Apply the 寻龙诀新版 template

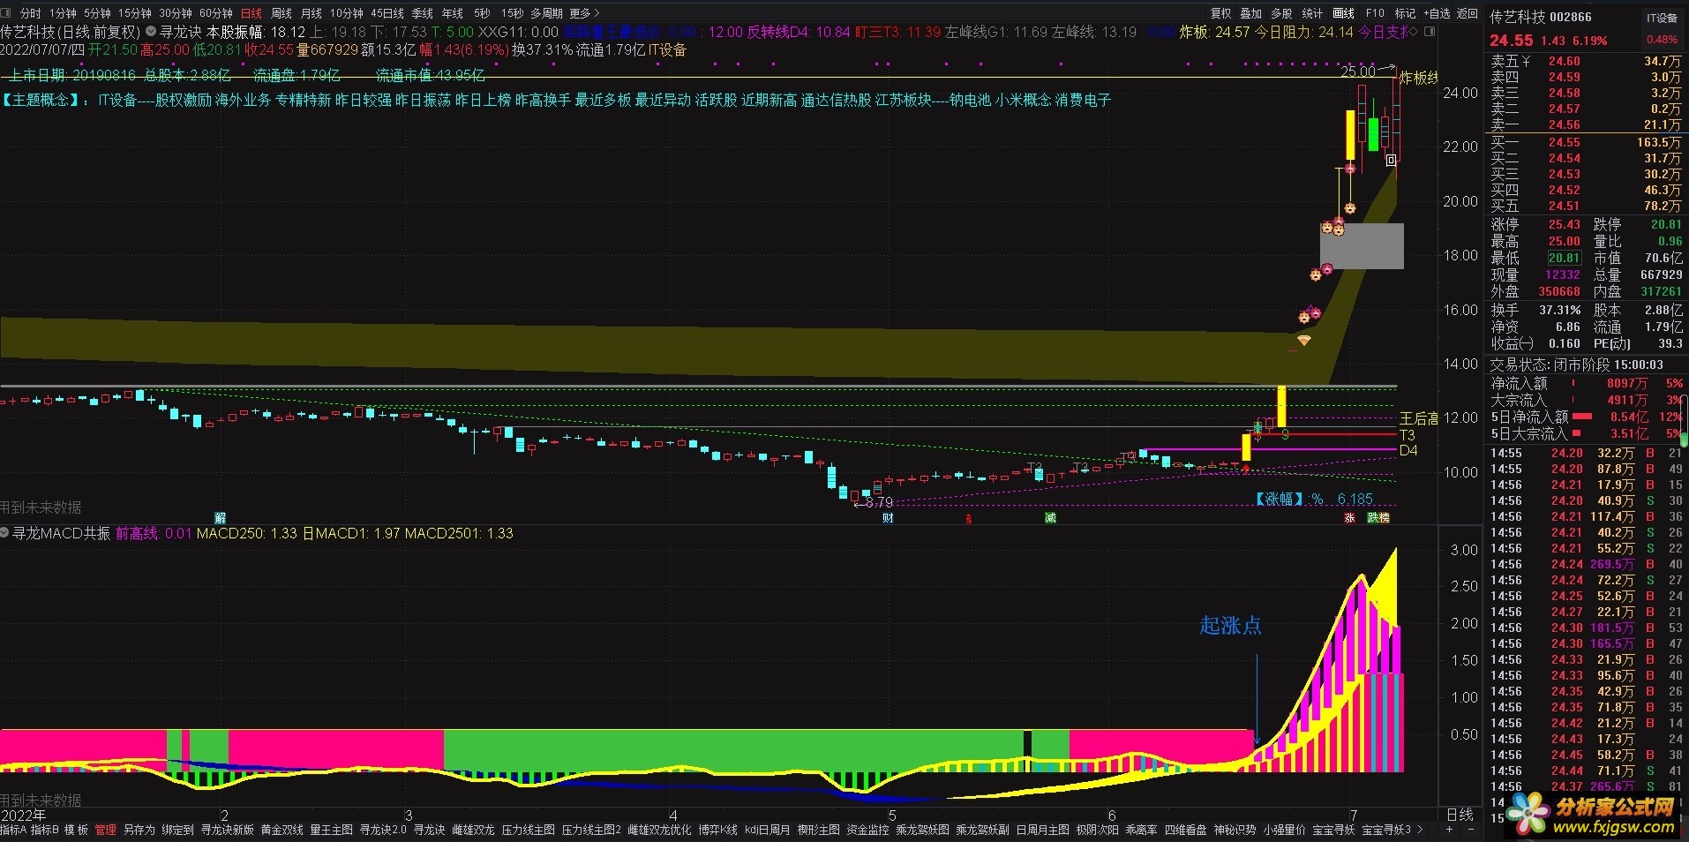tap(228, 830)
